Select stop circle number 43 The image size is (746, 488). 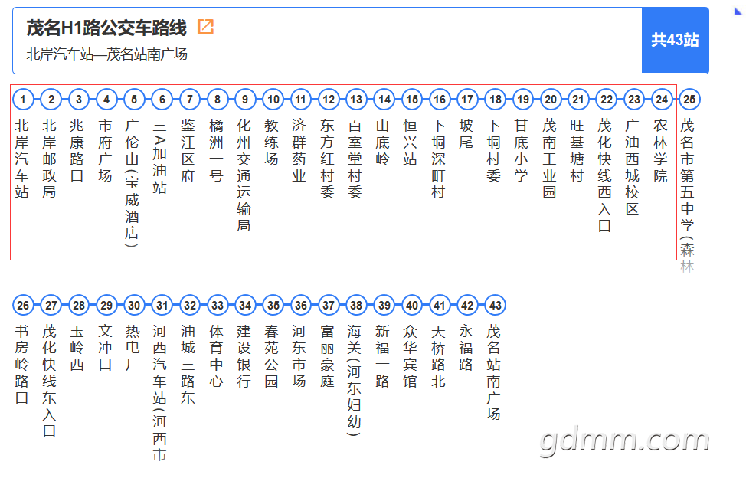[496, 305]
